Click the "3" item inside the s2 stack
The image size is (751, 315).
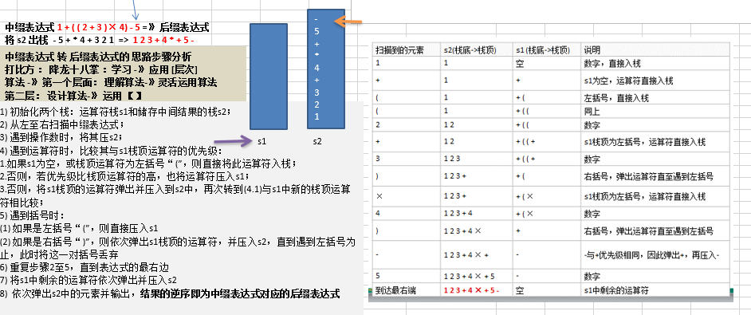[317, 92]
